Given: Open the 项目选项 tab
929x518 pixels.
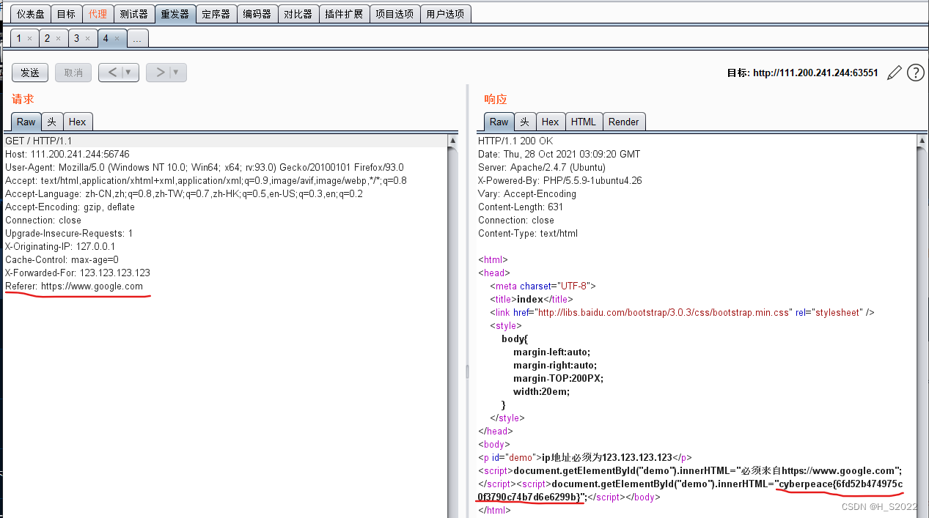Looking at the screenshot, I should pos(394,14).
